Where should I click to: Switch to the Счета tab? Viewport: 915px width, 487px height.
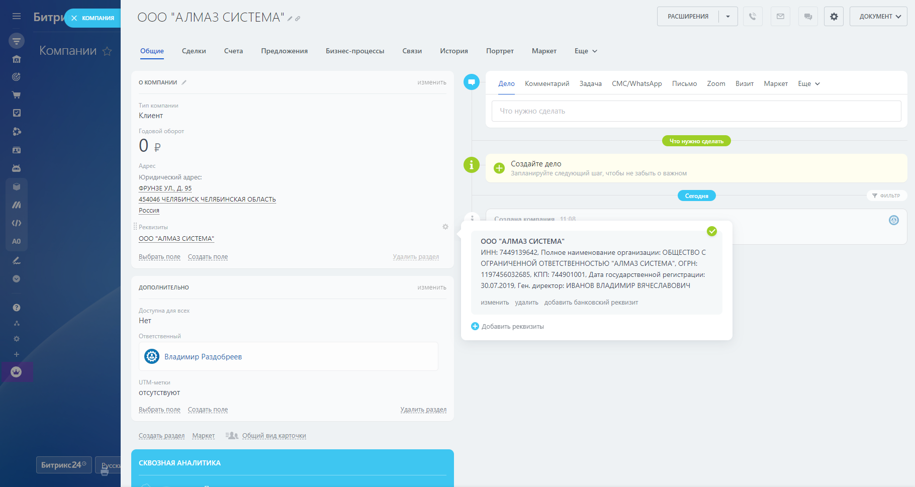point(233,51)
